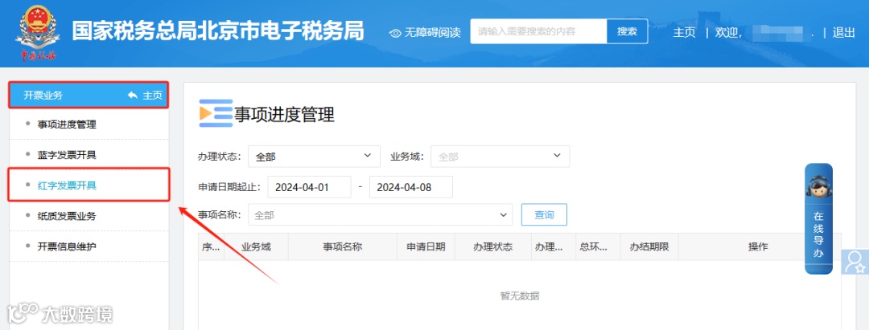Open the 办理状态 dropdown

315,157
